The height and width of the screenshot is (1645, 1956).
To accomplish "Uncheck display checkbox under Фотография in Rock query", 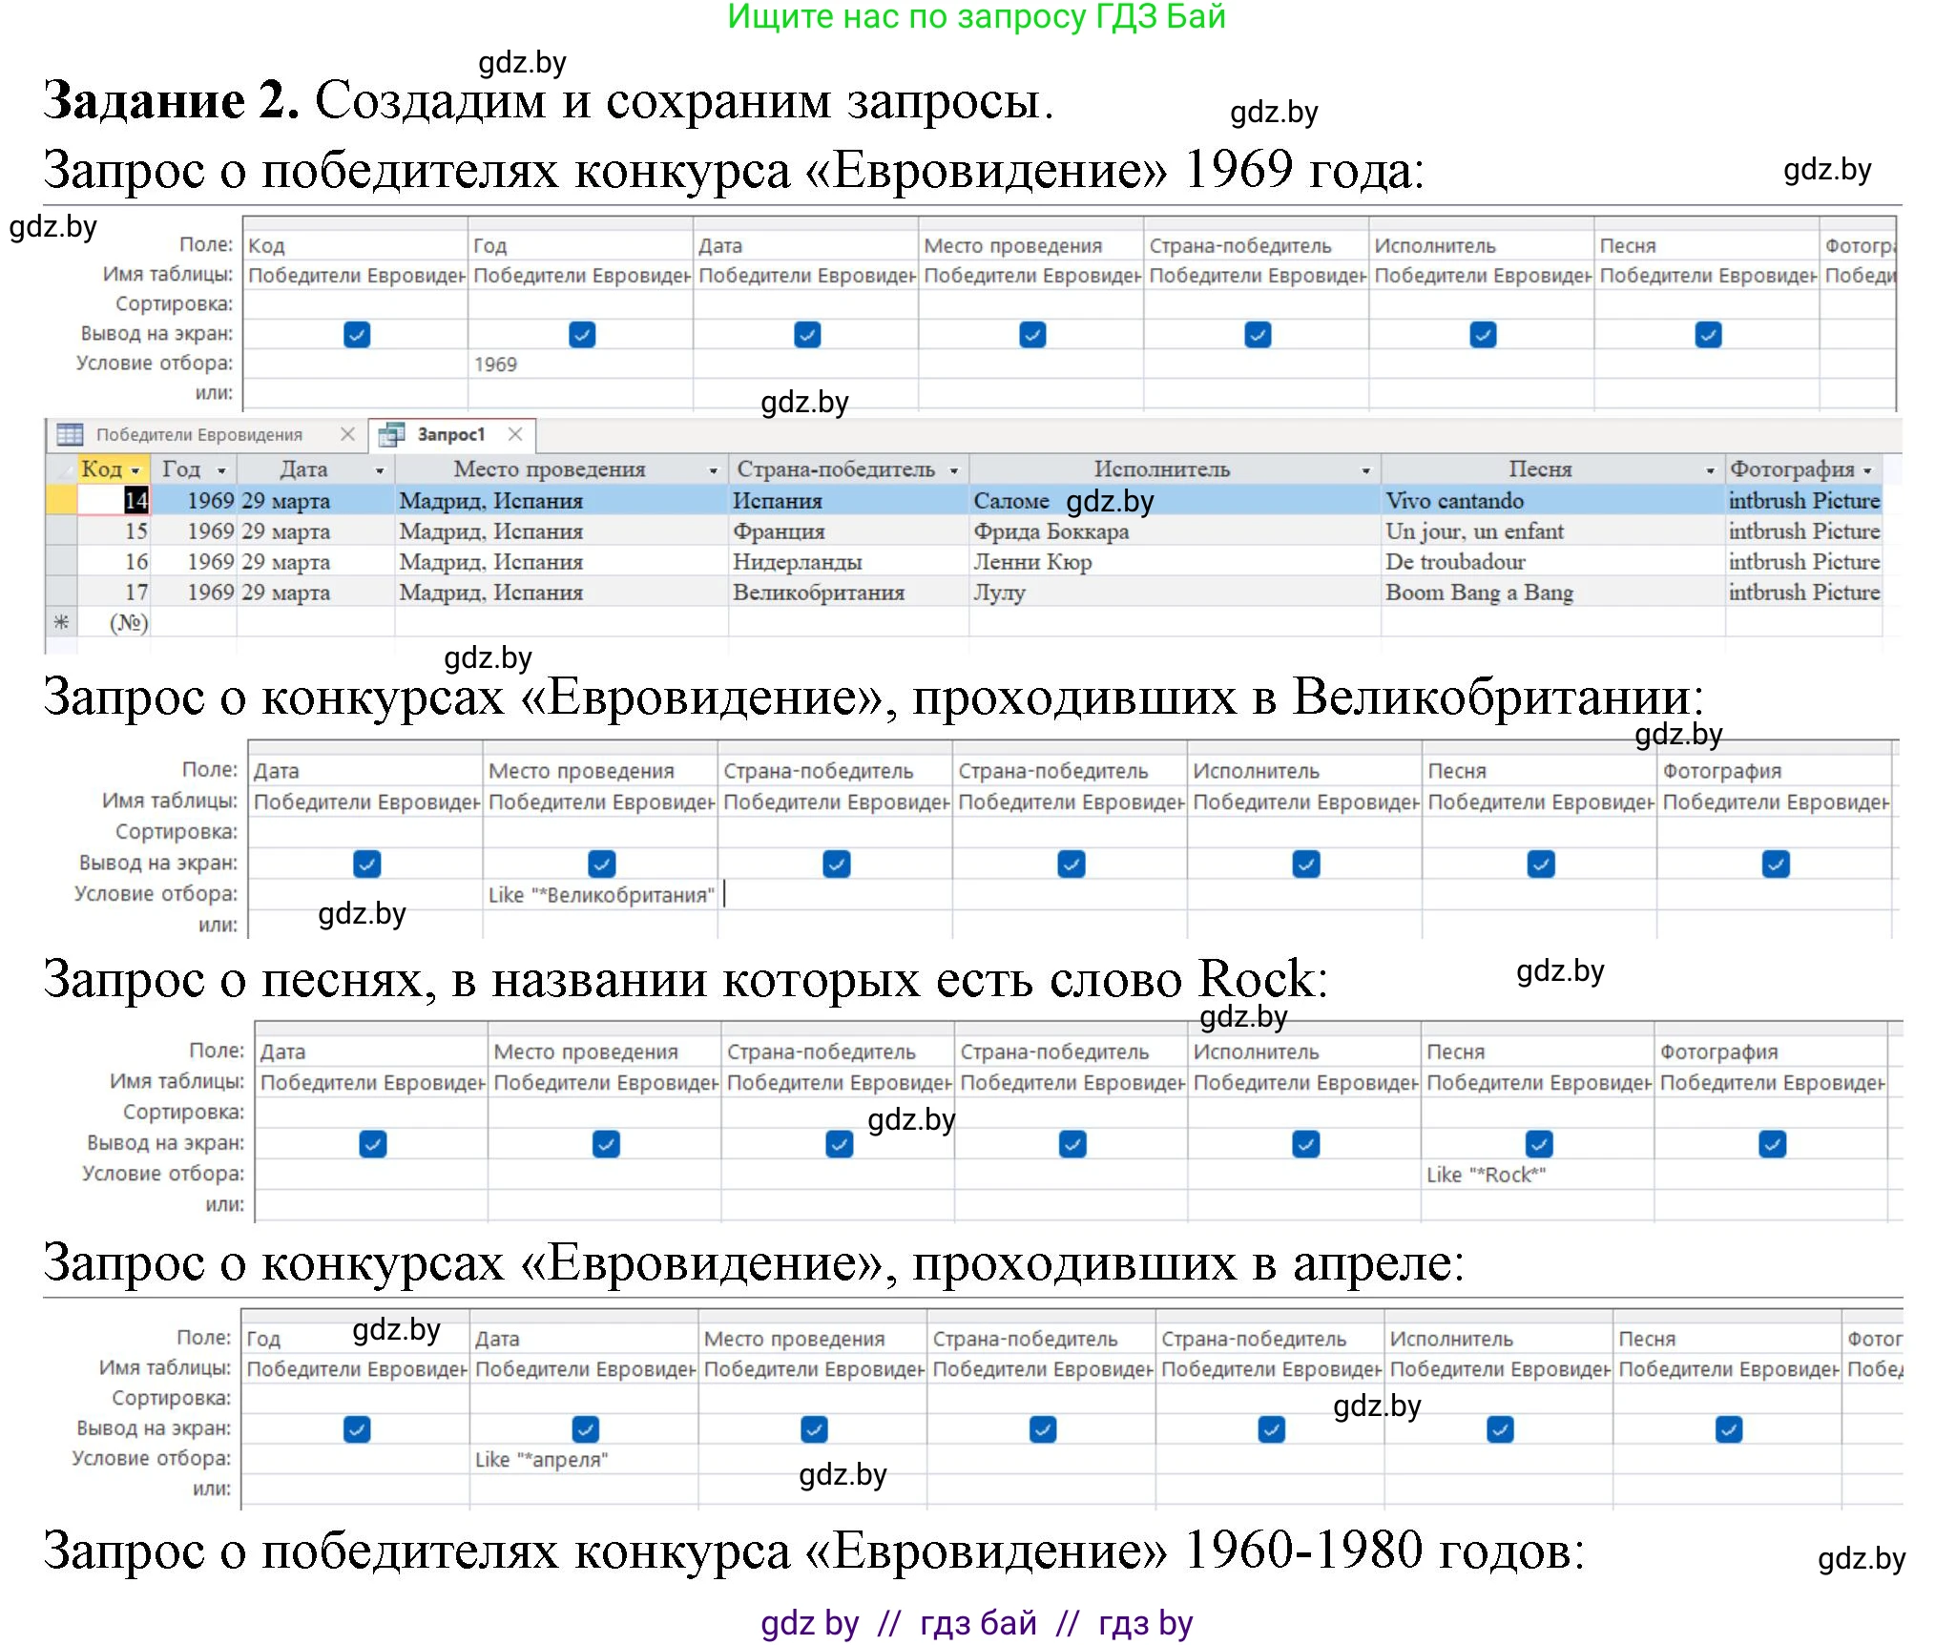I will [x=1772, y=1143].
